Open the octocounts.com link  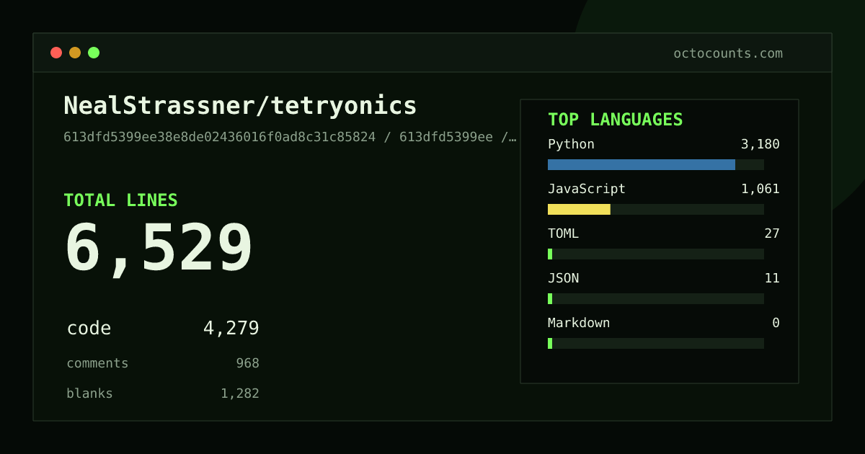click(x=728, y=53)
